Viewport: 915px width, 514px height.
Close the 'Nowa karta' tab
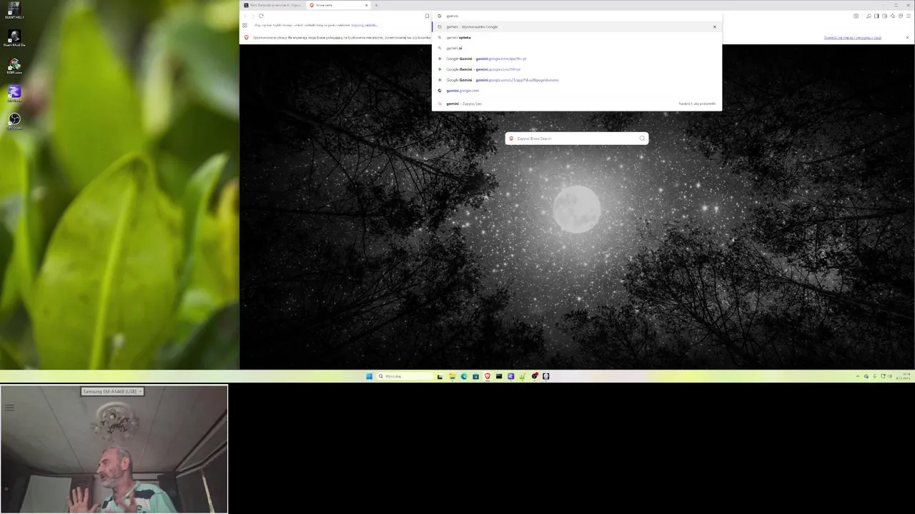pyautogui.click(x=367, y=5)
